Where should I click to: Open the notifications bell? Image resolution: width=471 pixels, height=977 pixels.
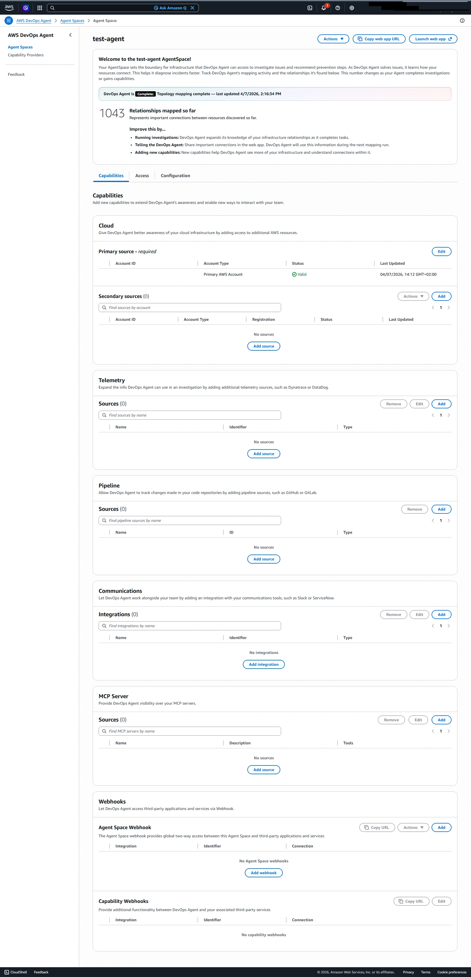click(x=323, y=8)
